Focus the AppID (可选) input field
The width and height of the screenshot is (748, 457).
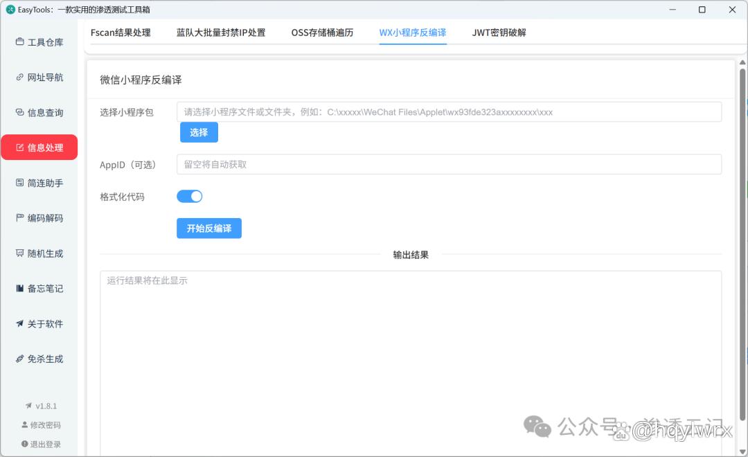point(449,164)
